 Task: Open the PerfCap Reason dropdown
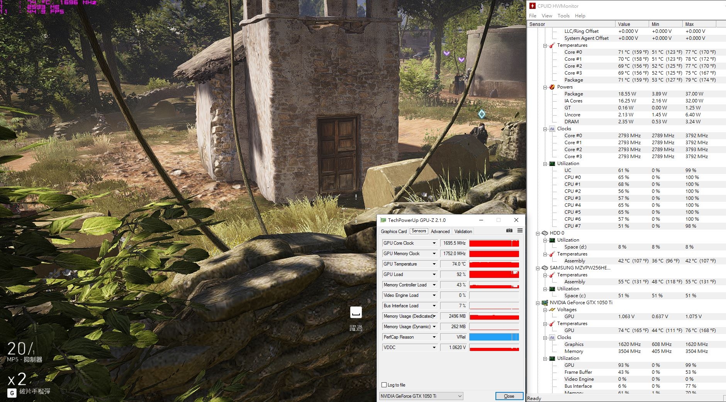click(x=434, y=337)
